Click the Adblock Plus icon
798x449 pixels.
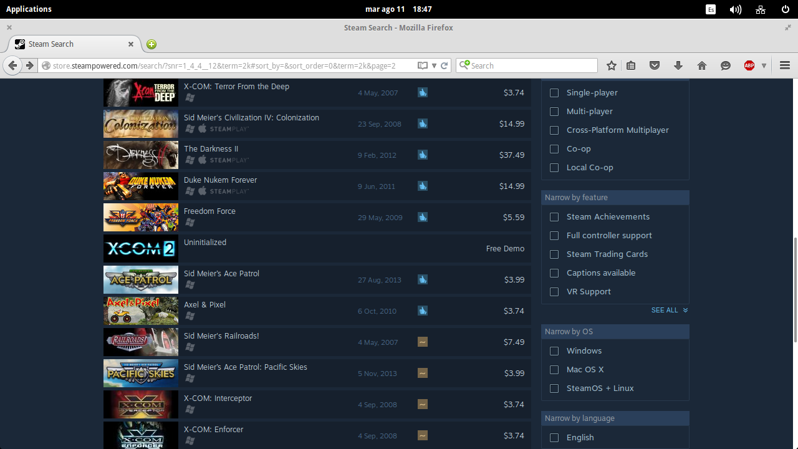pos(749,65)
